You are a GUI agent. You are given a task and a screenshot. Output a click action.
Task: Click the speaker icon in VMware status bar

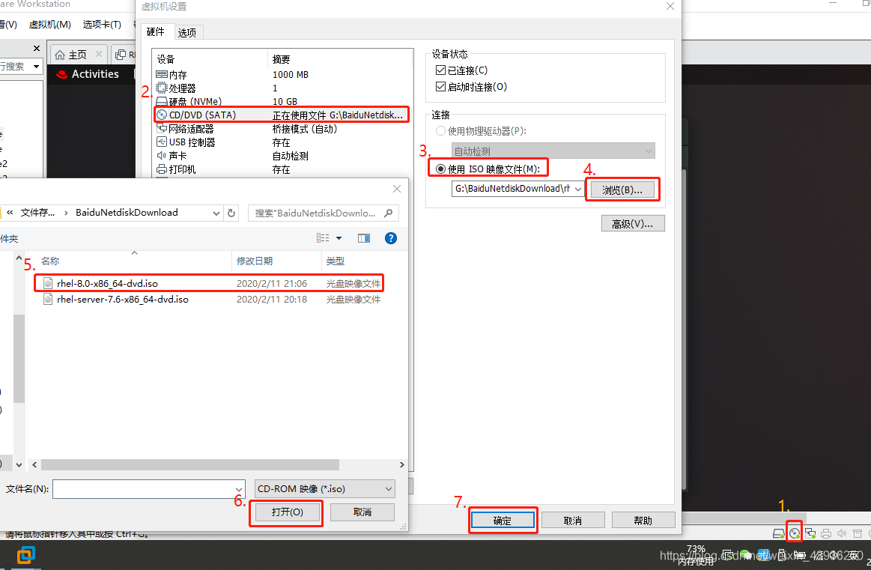pos(842,533)
